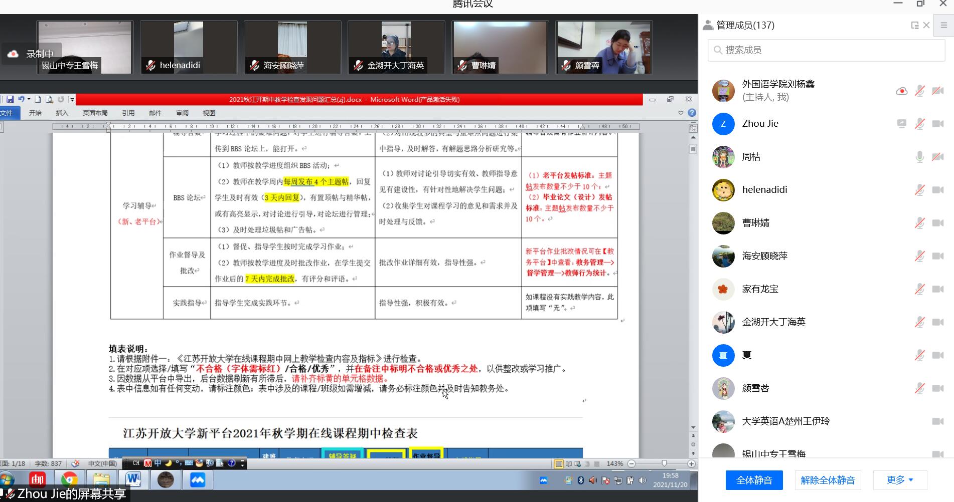Close the 管理成员 panel
The width and height of the screenshot is (954, 502).
coord(926,26)
